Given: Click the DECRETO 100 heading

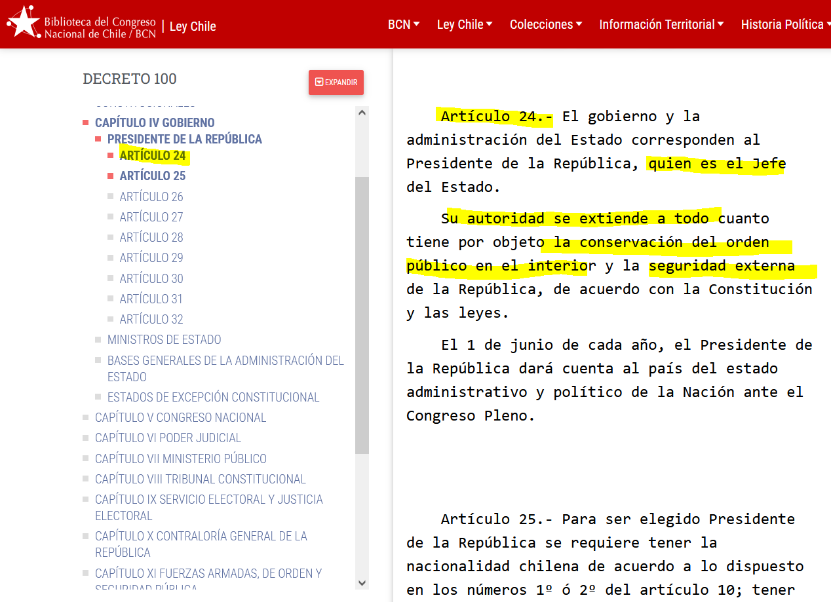Looking at the screenshot, I should coord(130,79).
